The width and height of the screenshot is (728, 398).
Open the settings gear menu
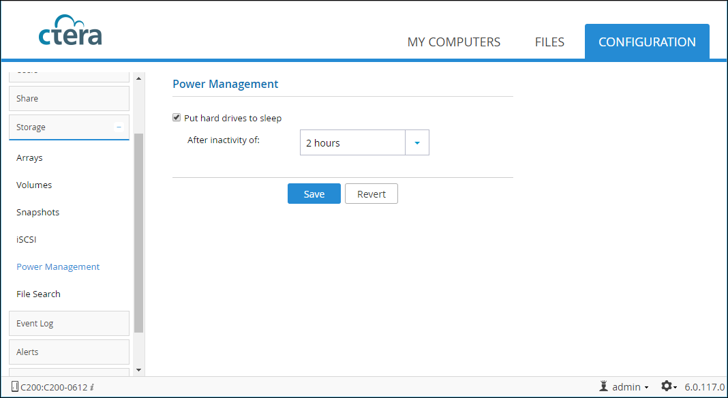[669, 386]
